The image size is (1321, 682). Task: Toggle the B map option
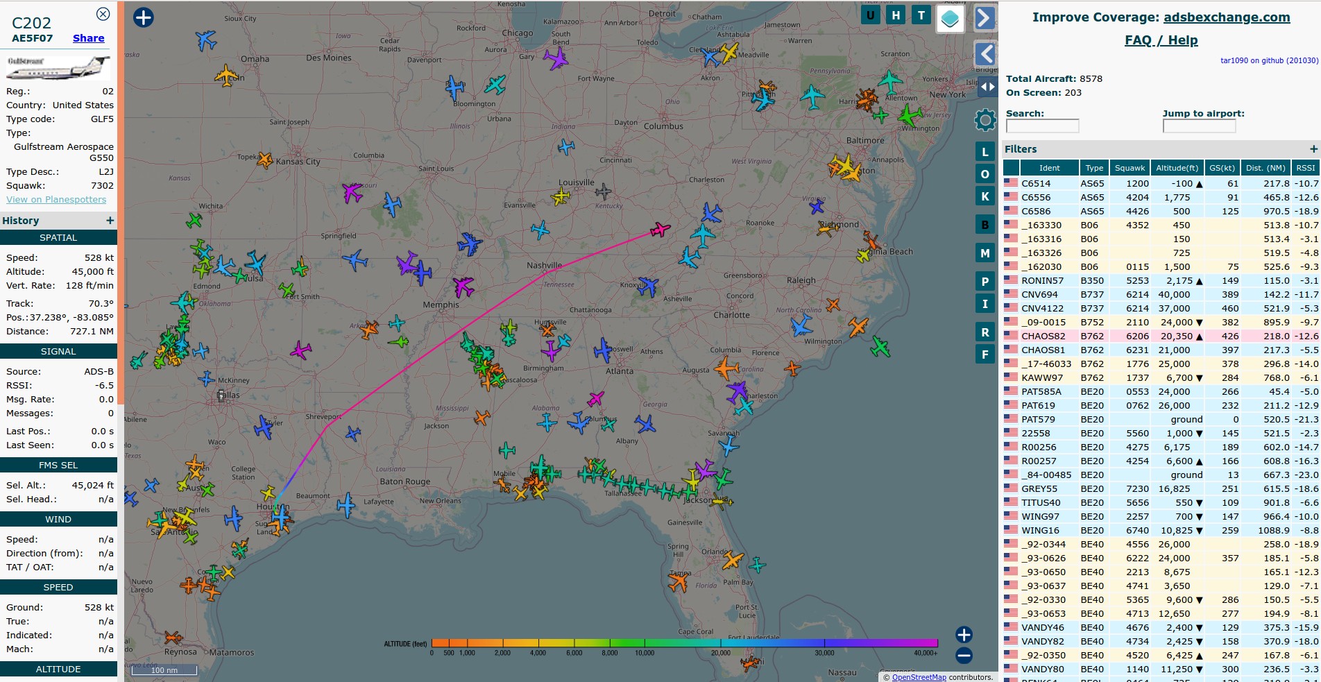(985, 225)
